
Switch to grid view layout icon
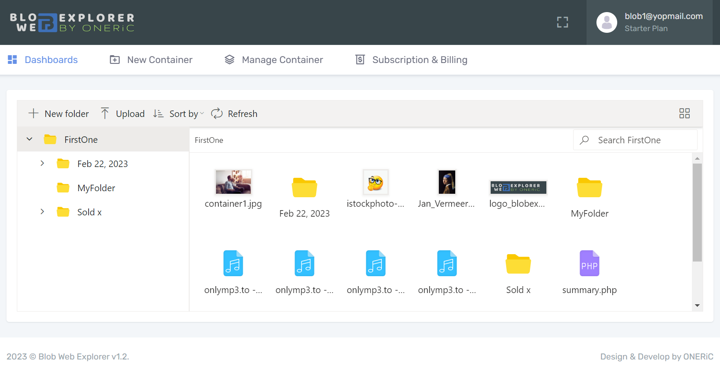tap(684, 113)
